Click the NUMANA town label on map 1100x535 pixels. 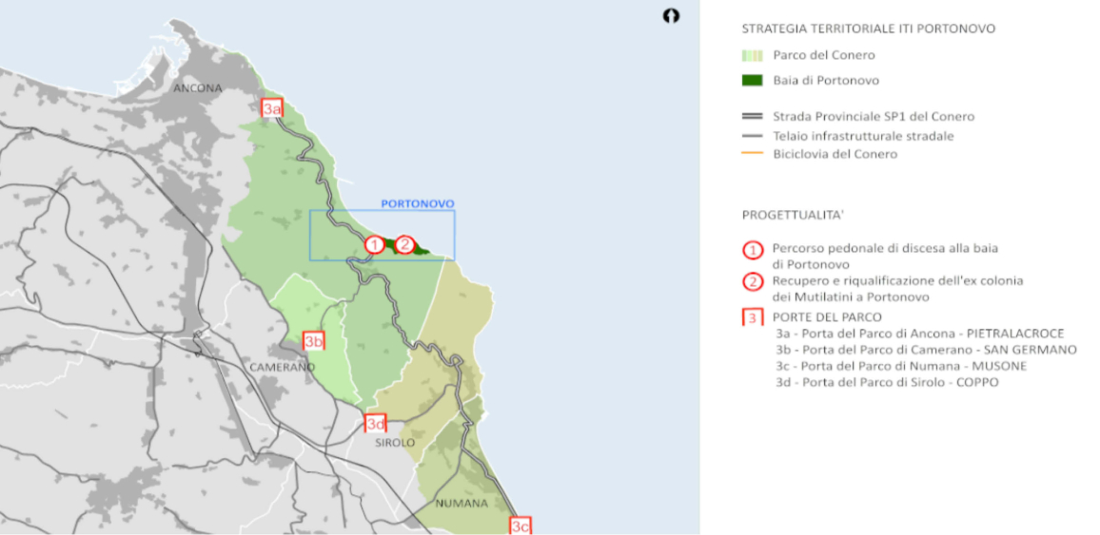(x=462, y=503)
